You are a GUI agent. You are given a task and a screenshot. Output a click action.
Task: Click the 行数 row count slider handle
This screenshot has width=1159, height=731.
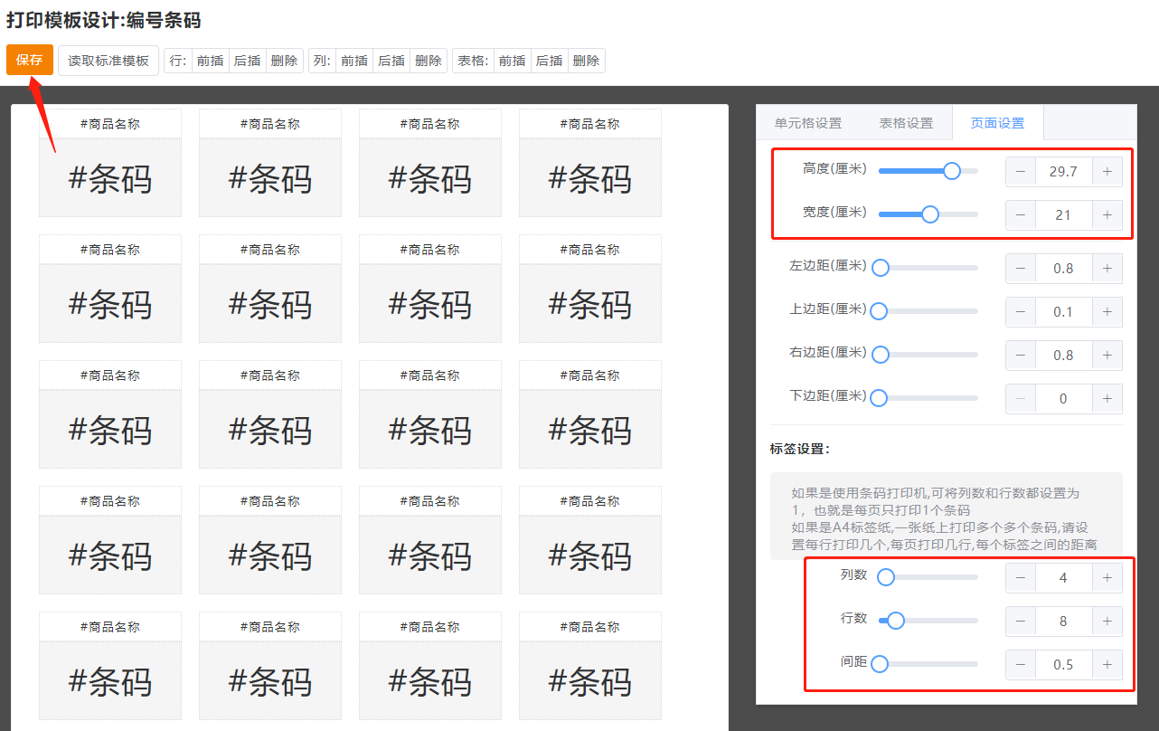pos(895,621)
